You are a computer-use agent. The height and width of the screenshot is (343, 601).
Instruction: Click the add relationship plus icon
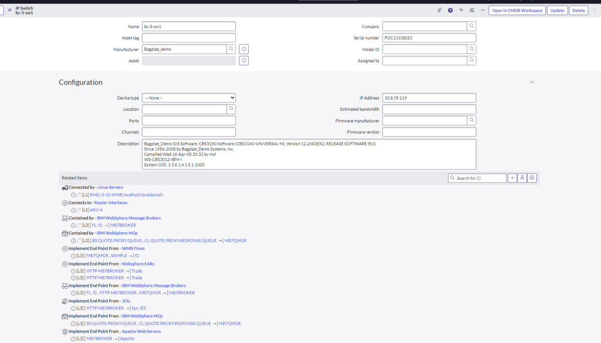pos(512,178)
